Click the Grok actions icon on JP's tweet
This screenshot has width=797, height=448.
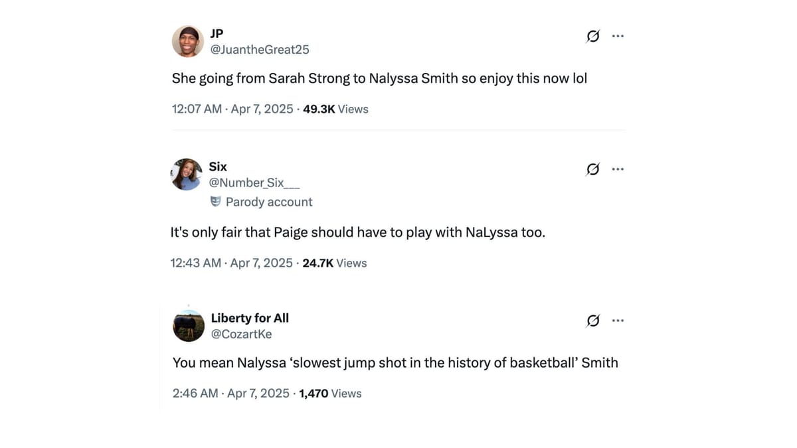pyautogui.click(x=592, y=36)
